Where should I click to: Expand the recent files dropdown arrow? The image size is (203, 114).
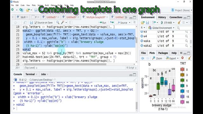31,10
